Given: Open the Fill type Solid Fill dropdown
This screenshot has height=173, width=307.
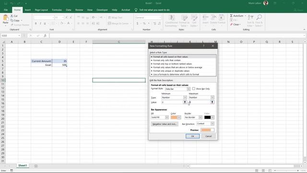Looking at the screenshot, I should [x=166, y=117].
